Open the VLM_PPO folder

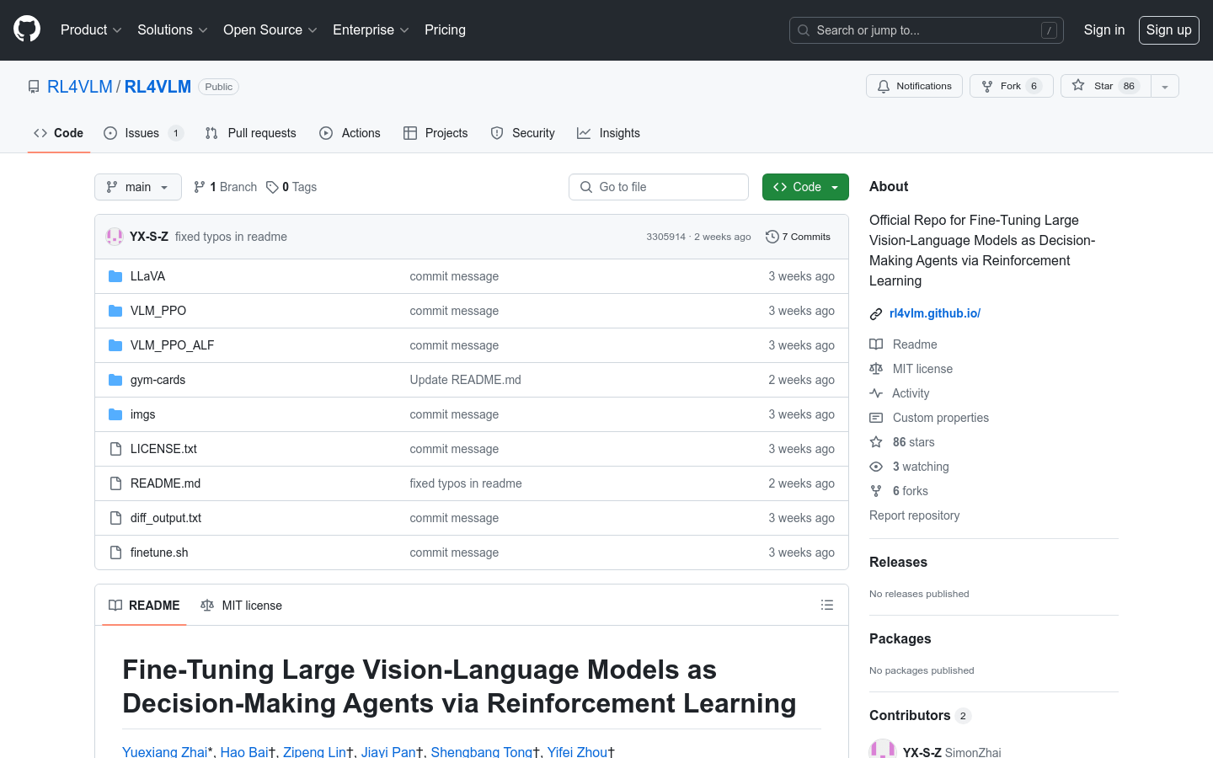tap(158, 311)
